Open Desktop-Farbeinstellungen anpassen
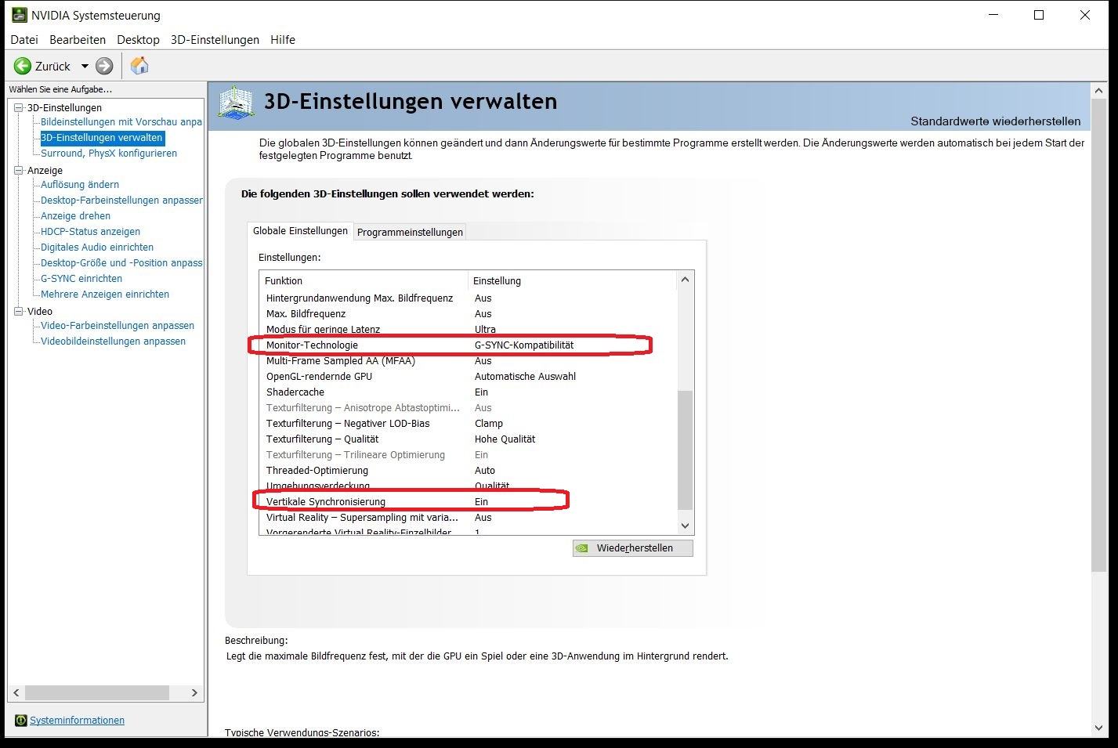The height and width of the screenshot is (748, 1118). [121, 201]
